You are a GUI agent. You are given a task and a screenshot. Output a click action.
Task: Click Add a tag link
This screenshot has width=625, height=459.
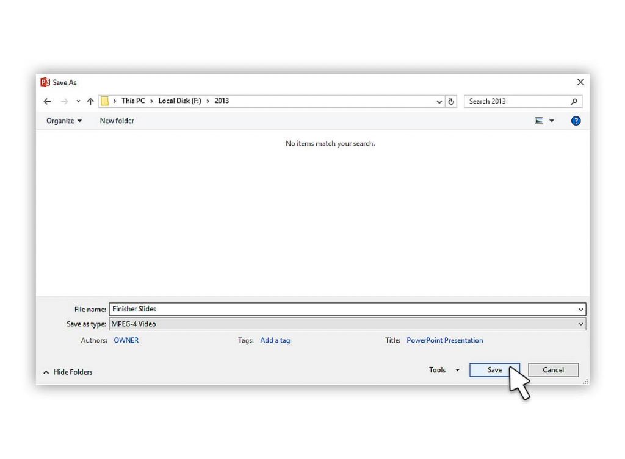coord(275,340)
